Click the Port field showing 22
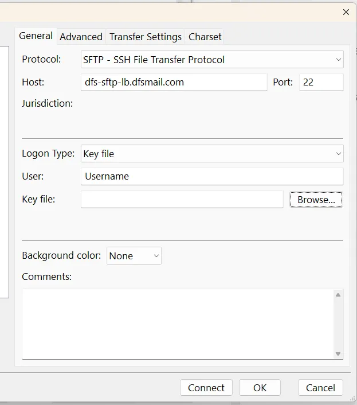 coord(321,83)
